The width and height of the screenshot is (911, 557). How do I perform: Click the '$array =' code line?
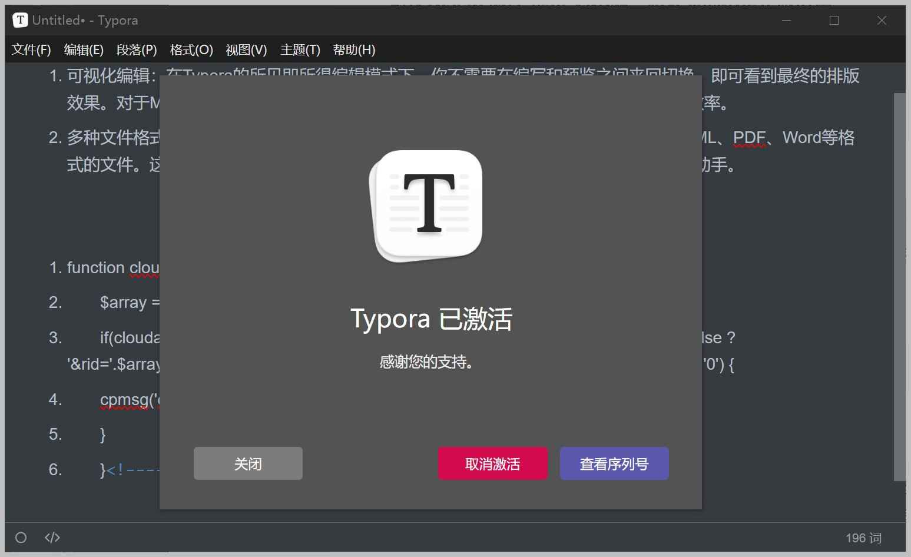coord(130,303)
